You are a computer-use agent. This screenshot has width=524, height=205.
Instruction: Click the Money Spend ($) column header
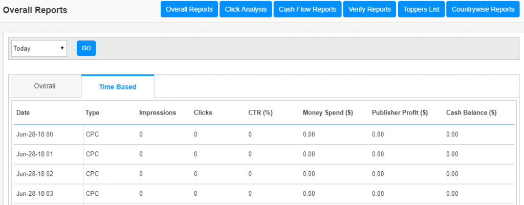(328, 113)
